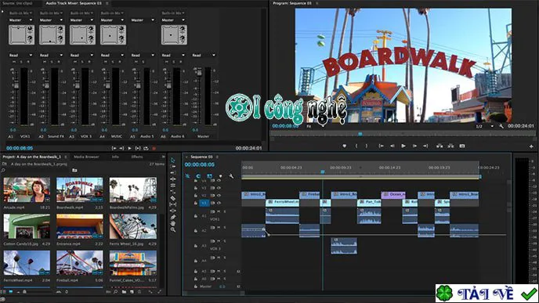Select Ferris Wheel_16.jpg thumbnail
The width and height of the screenshot is (539, 303).
(x=133, y=226)
